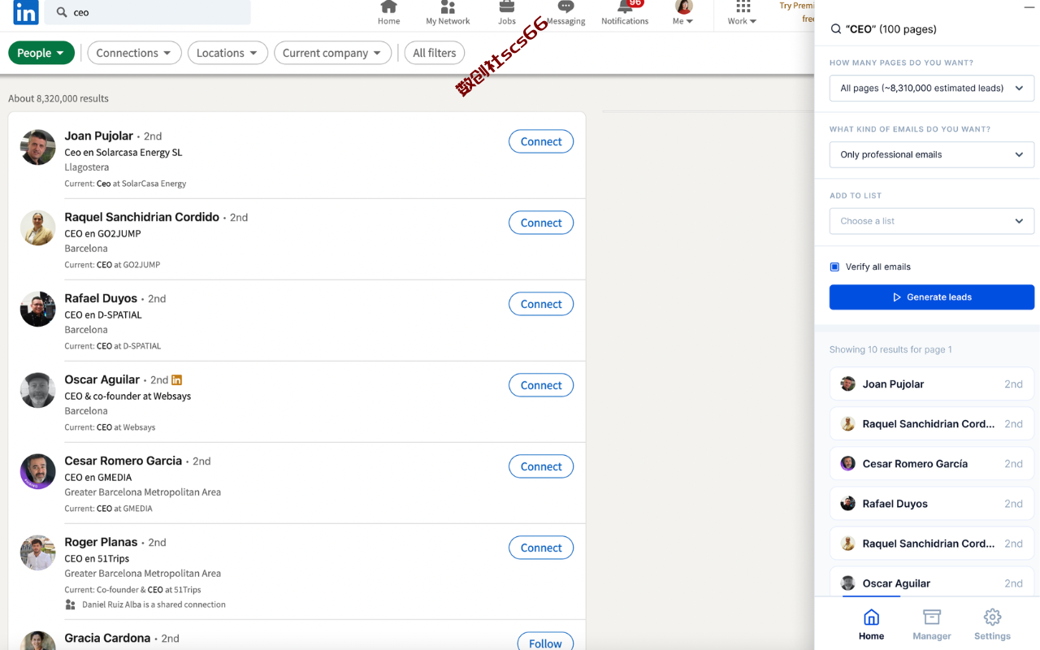Open Daniel Ruiz Alba shared connection text
Image resolution: width=1040 pixels, height=650 pixels.
(154, 604)
